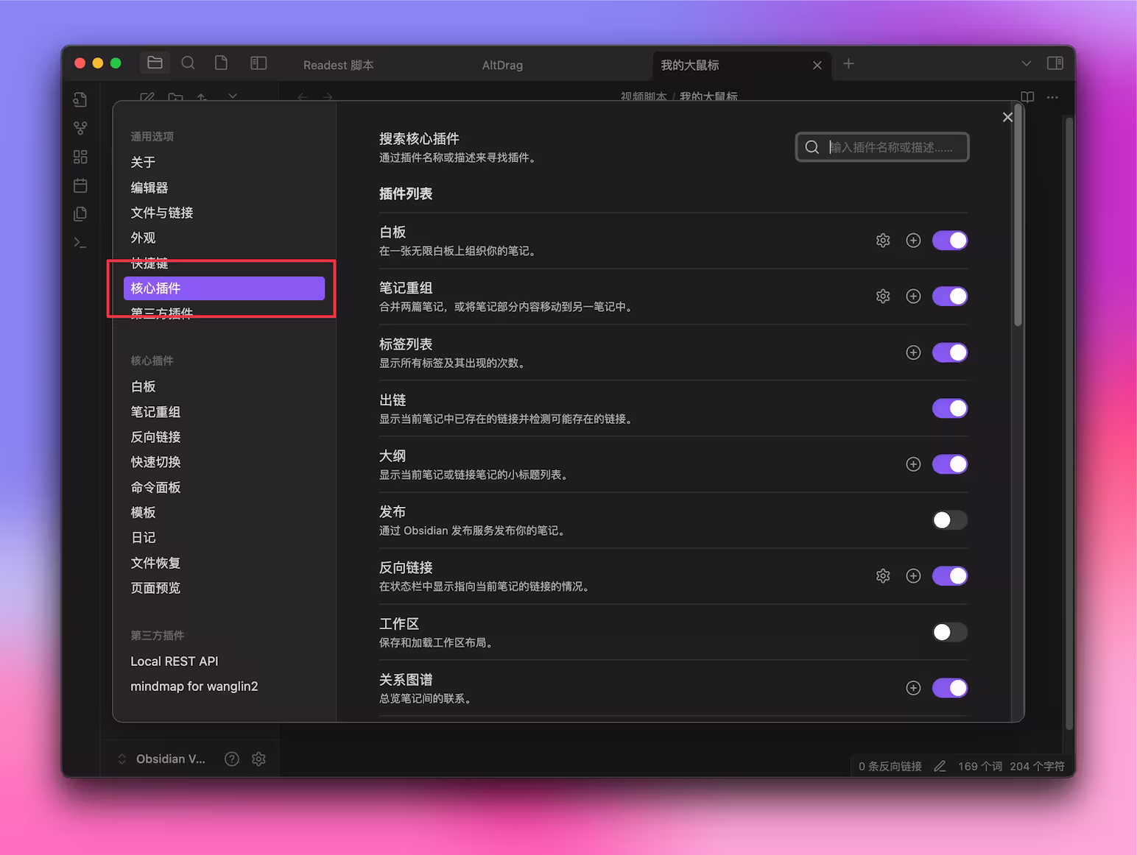This screenshot has height=855, width=1137.
Task: Open the search magnifier in top toolbar
Action: [x=189, y=63]
